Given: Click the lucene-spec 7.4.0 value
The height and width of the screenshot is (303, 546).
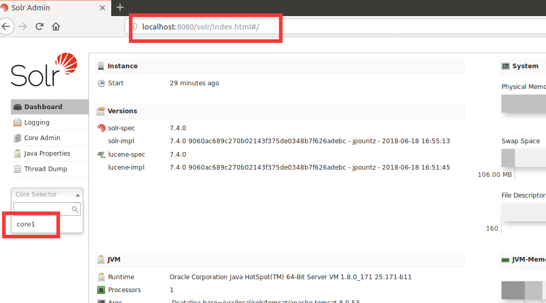Looking at the screenshot, I should (x=178, y=155).
